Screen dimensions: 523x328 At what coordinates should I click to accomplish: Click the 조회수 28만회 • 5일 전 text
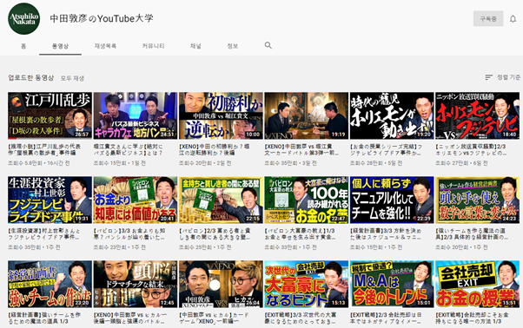pos(376,163)
